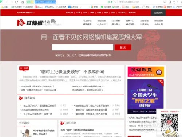The width and height of the screenshot is (182, 137).
Task: Click the 校媒联盟 banner
Action: tap(146, 72)
